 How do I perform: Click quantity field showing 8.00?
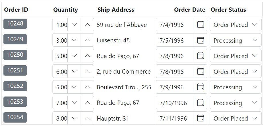point(60,118)
